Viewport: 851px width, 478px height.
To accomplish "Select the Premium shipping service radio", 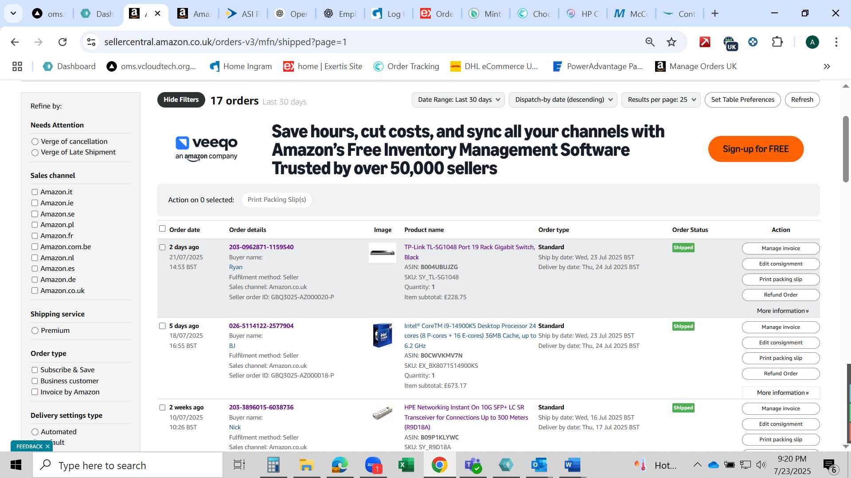I will (35, 331).
